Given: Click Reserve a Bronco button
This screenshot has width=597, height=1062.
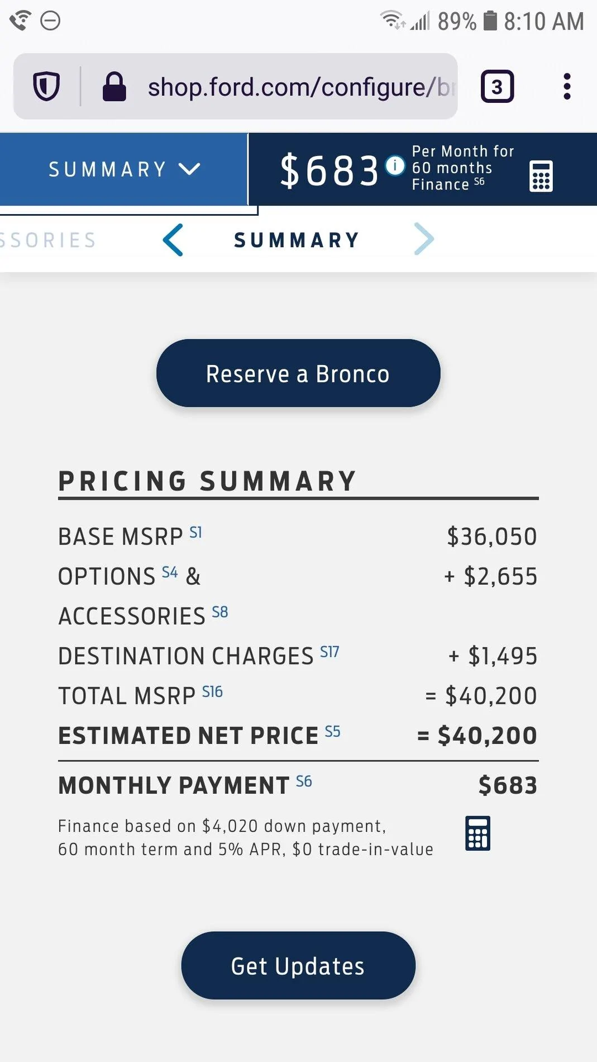Looking at the screenshot, I should click(x=298, y=373).
